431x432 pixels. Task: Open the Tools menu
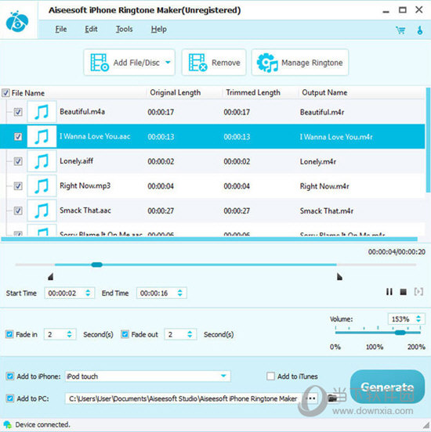pos(124,29)
